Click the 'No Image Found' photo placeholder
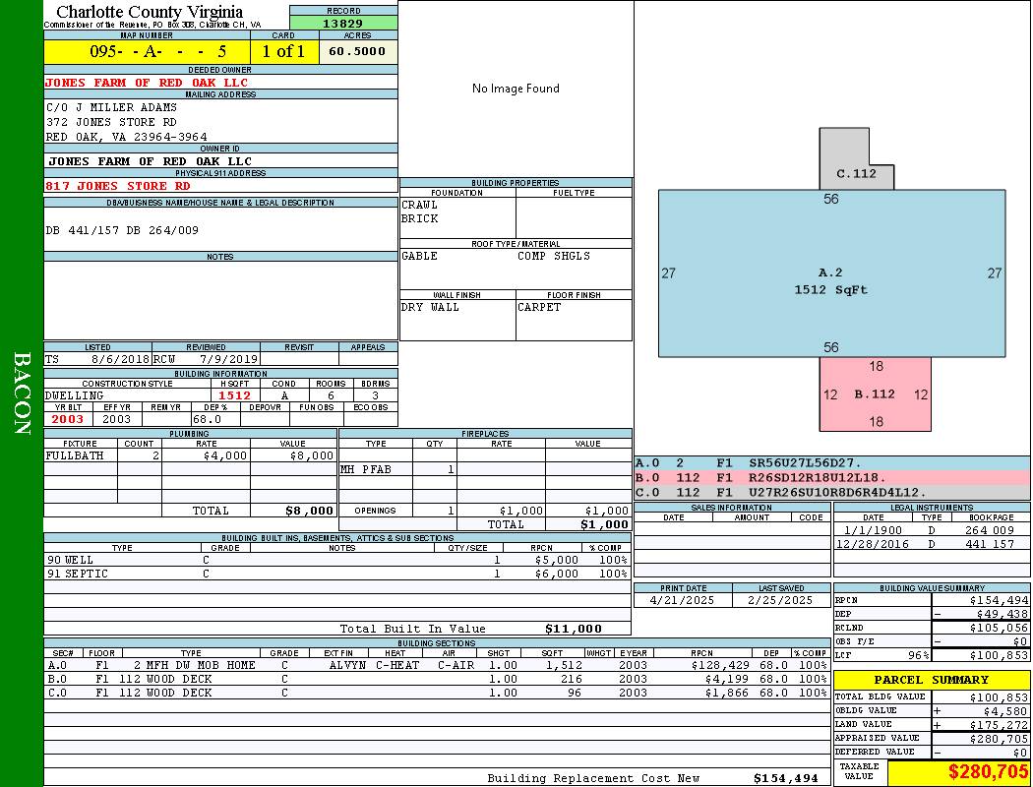 516,89
